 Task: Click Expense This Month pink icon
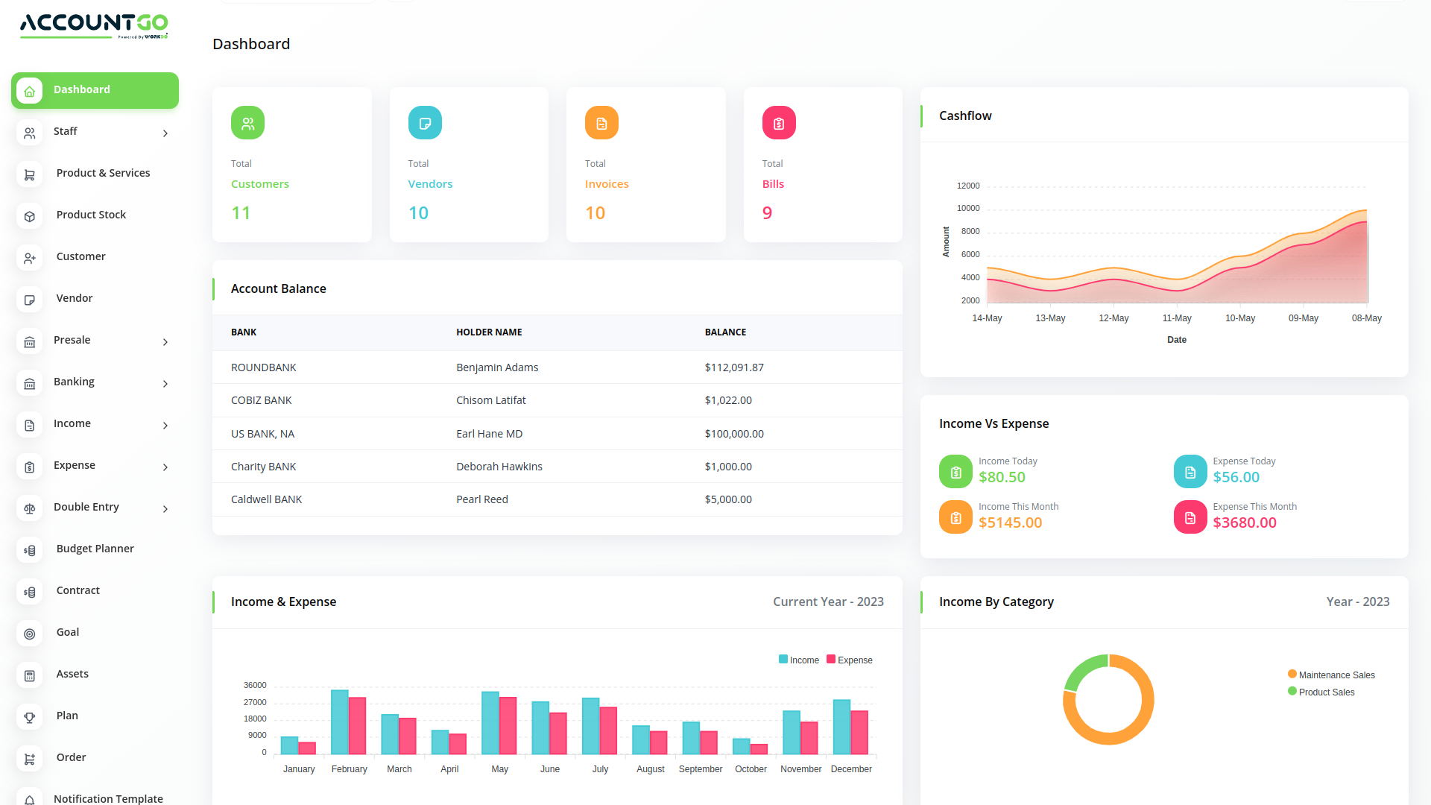click(1190, 517)
